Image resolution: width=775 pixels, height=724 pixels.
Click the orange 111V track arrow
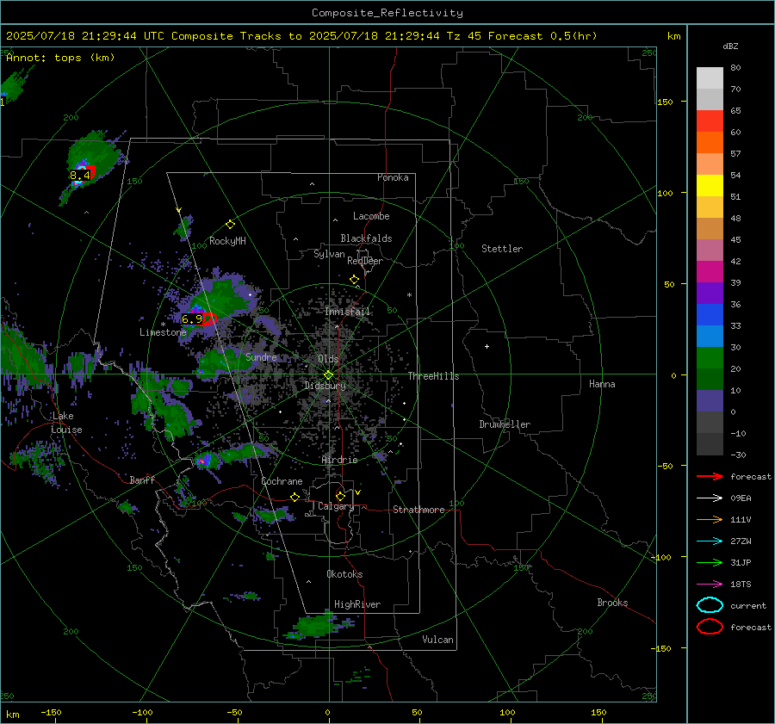710,519
